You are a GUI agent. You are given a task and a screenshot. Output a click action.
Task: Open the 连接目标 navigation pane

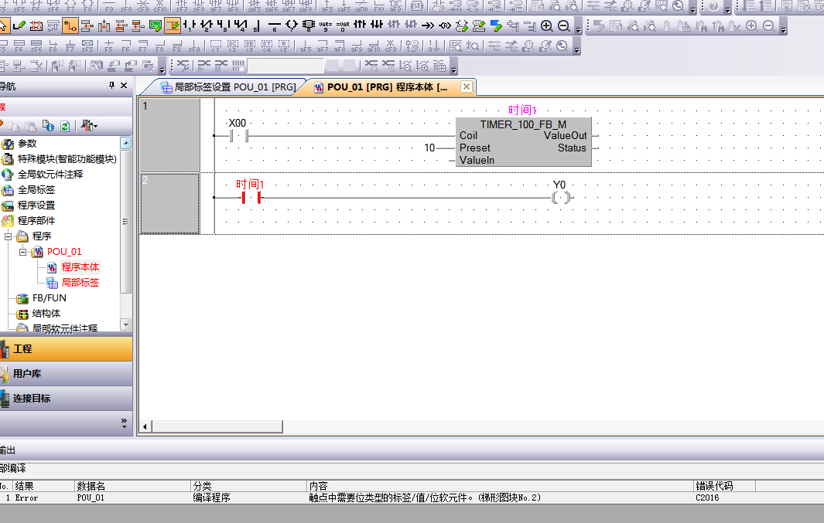pyautogui.click(x=31, y=399)
